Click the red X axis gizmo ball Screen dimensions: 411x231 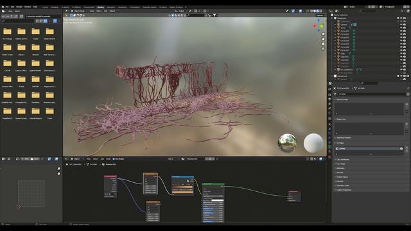[315, 26]
